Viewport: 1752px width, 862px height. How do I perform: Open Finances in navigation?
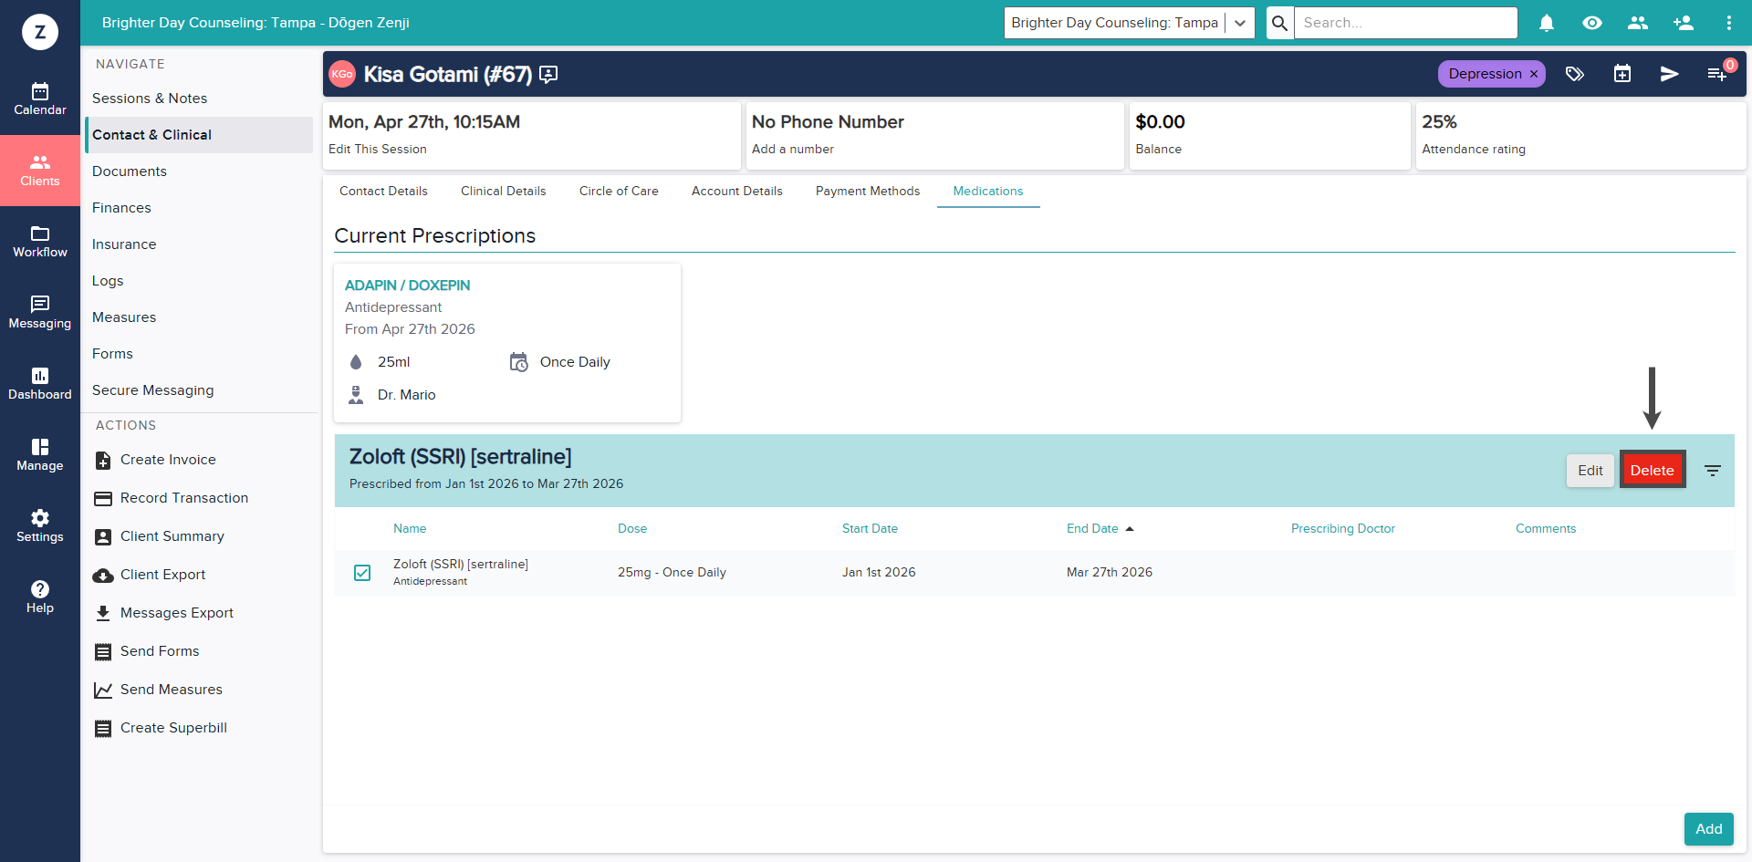[x=199, y=208]
